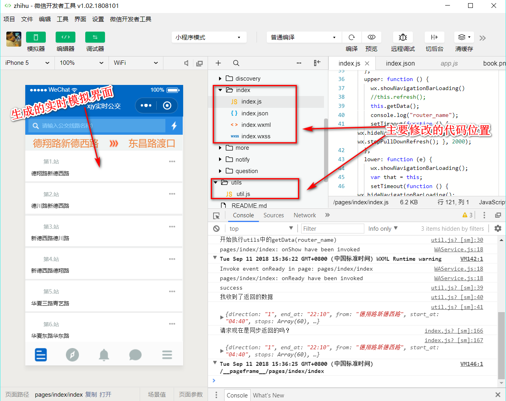The image size is (506, 401).
Task: Collapse the index folder
Action: coord(220,90)
